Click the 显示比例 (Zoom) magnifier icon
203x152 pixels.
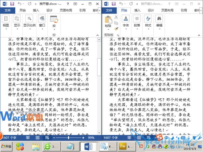point(29,19)
